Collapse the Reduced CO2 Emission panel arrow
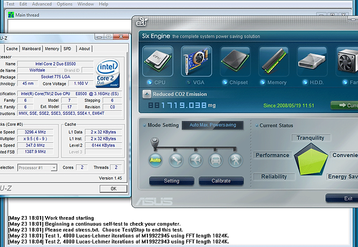358x247 pixels. (x=147, y=94)
